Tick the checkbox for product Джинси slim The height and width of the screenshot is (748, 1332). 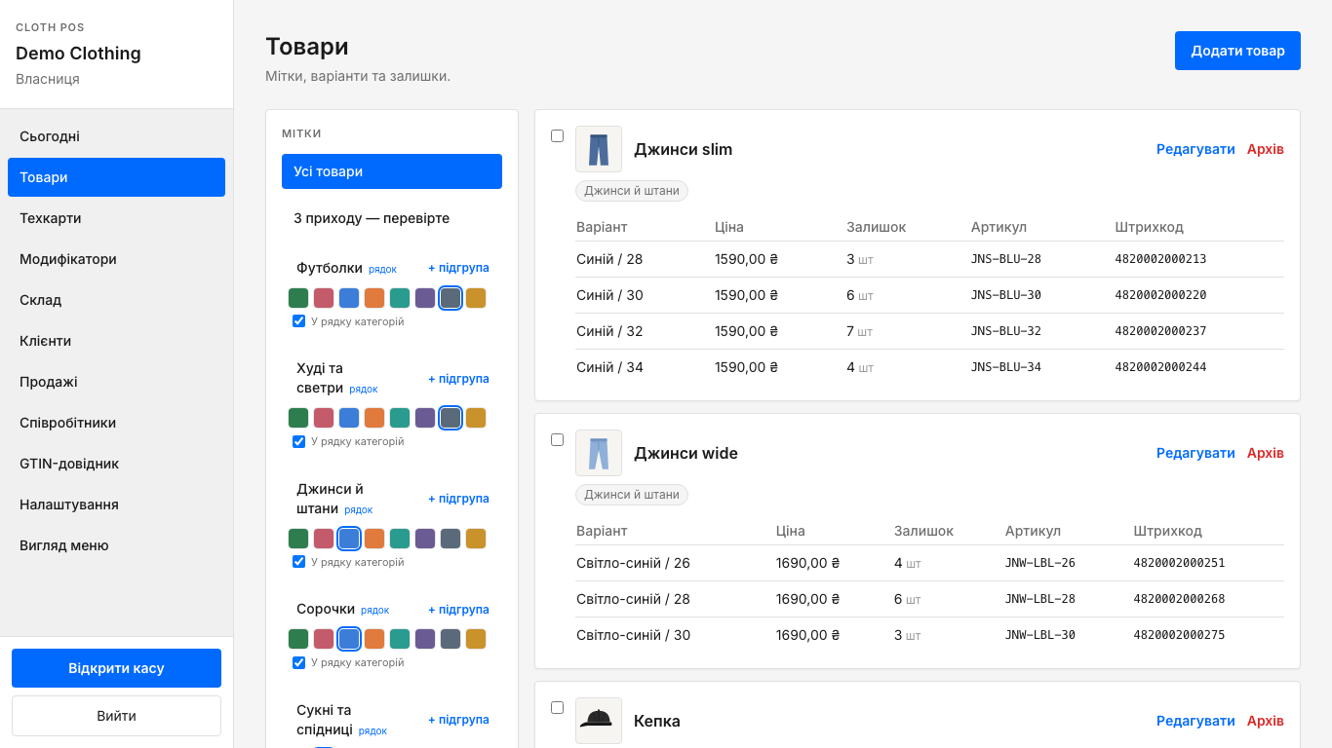(x=558, y=136)
